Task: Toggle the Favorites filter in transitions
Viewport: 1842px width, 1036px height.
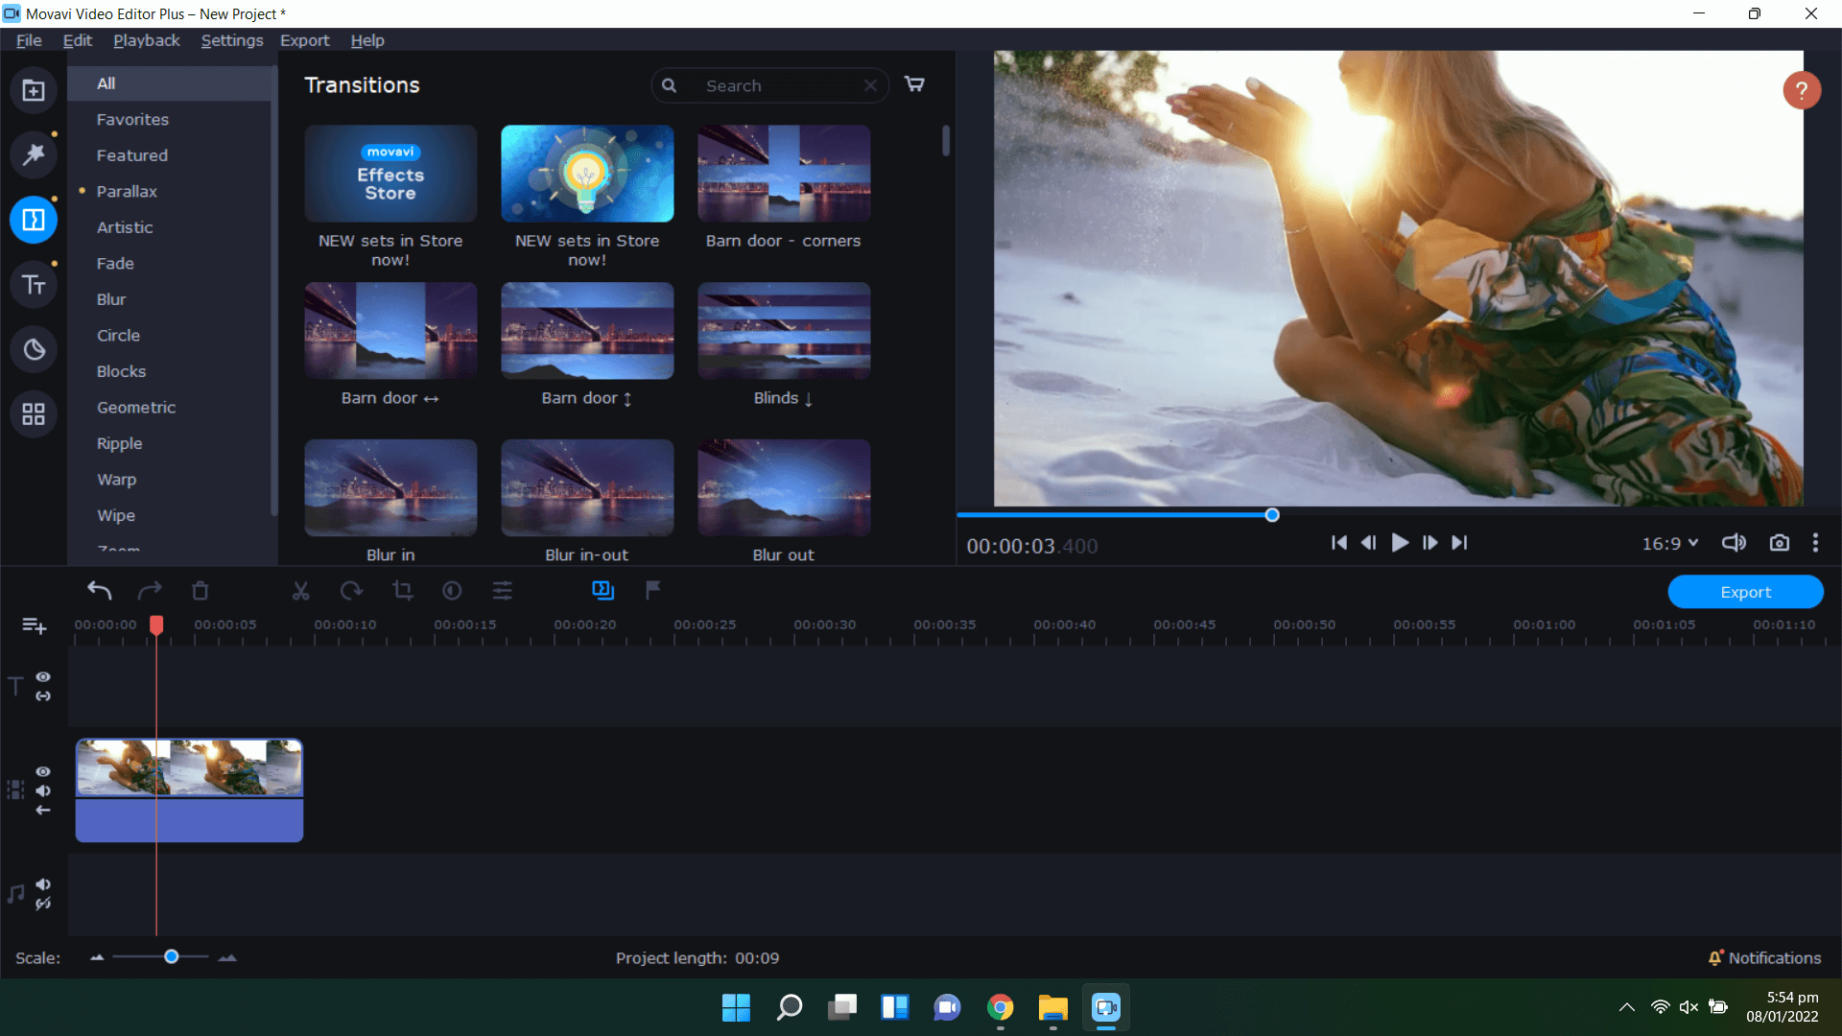Action: [x=131, y=119]
